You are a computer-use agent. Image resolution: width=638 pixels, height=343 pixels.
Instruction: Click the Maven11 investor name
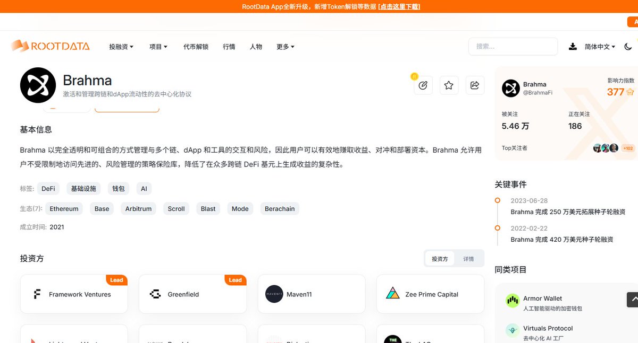300,294
